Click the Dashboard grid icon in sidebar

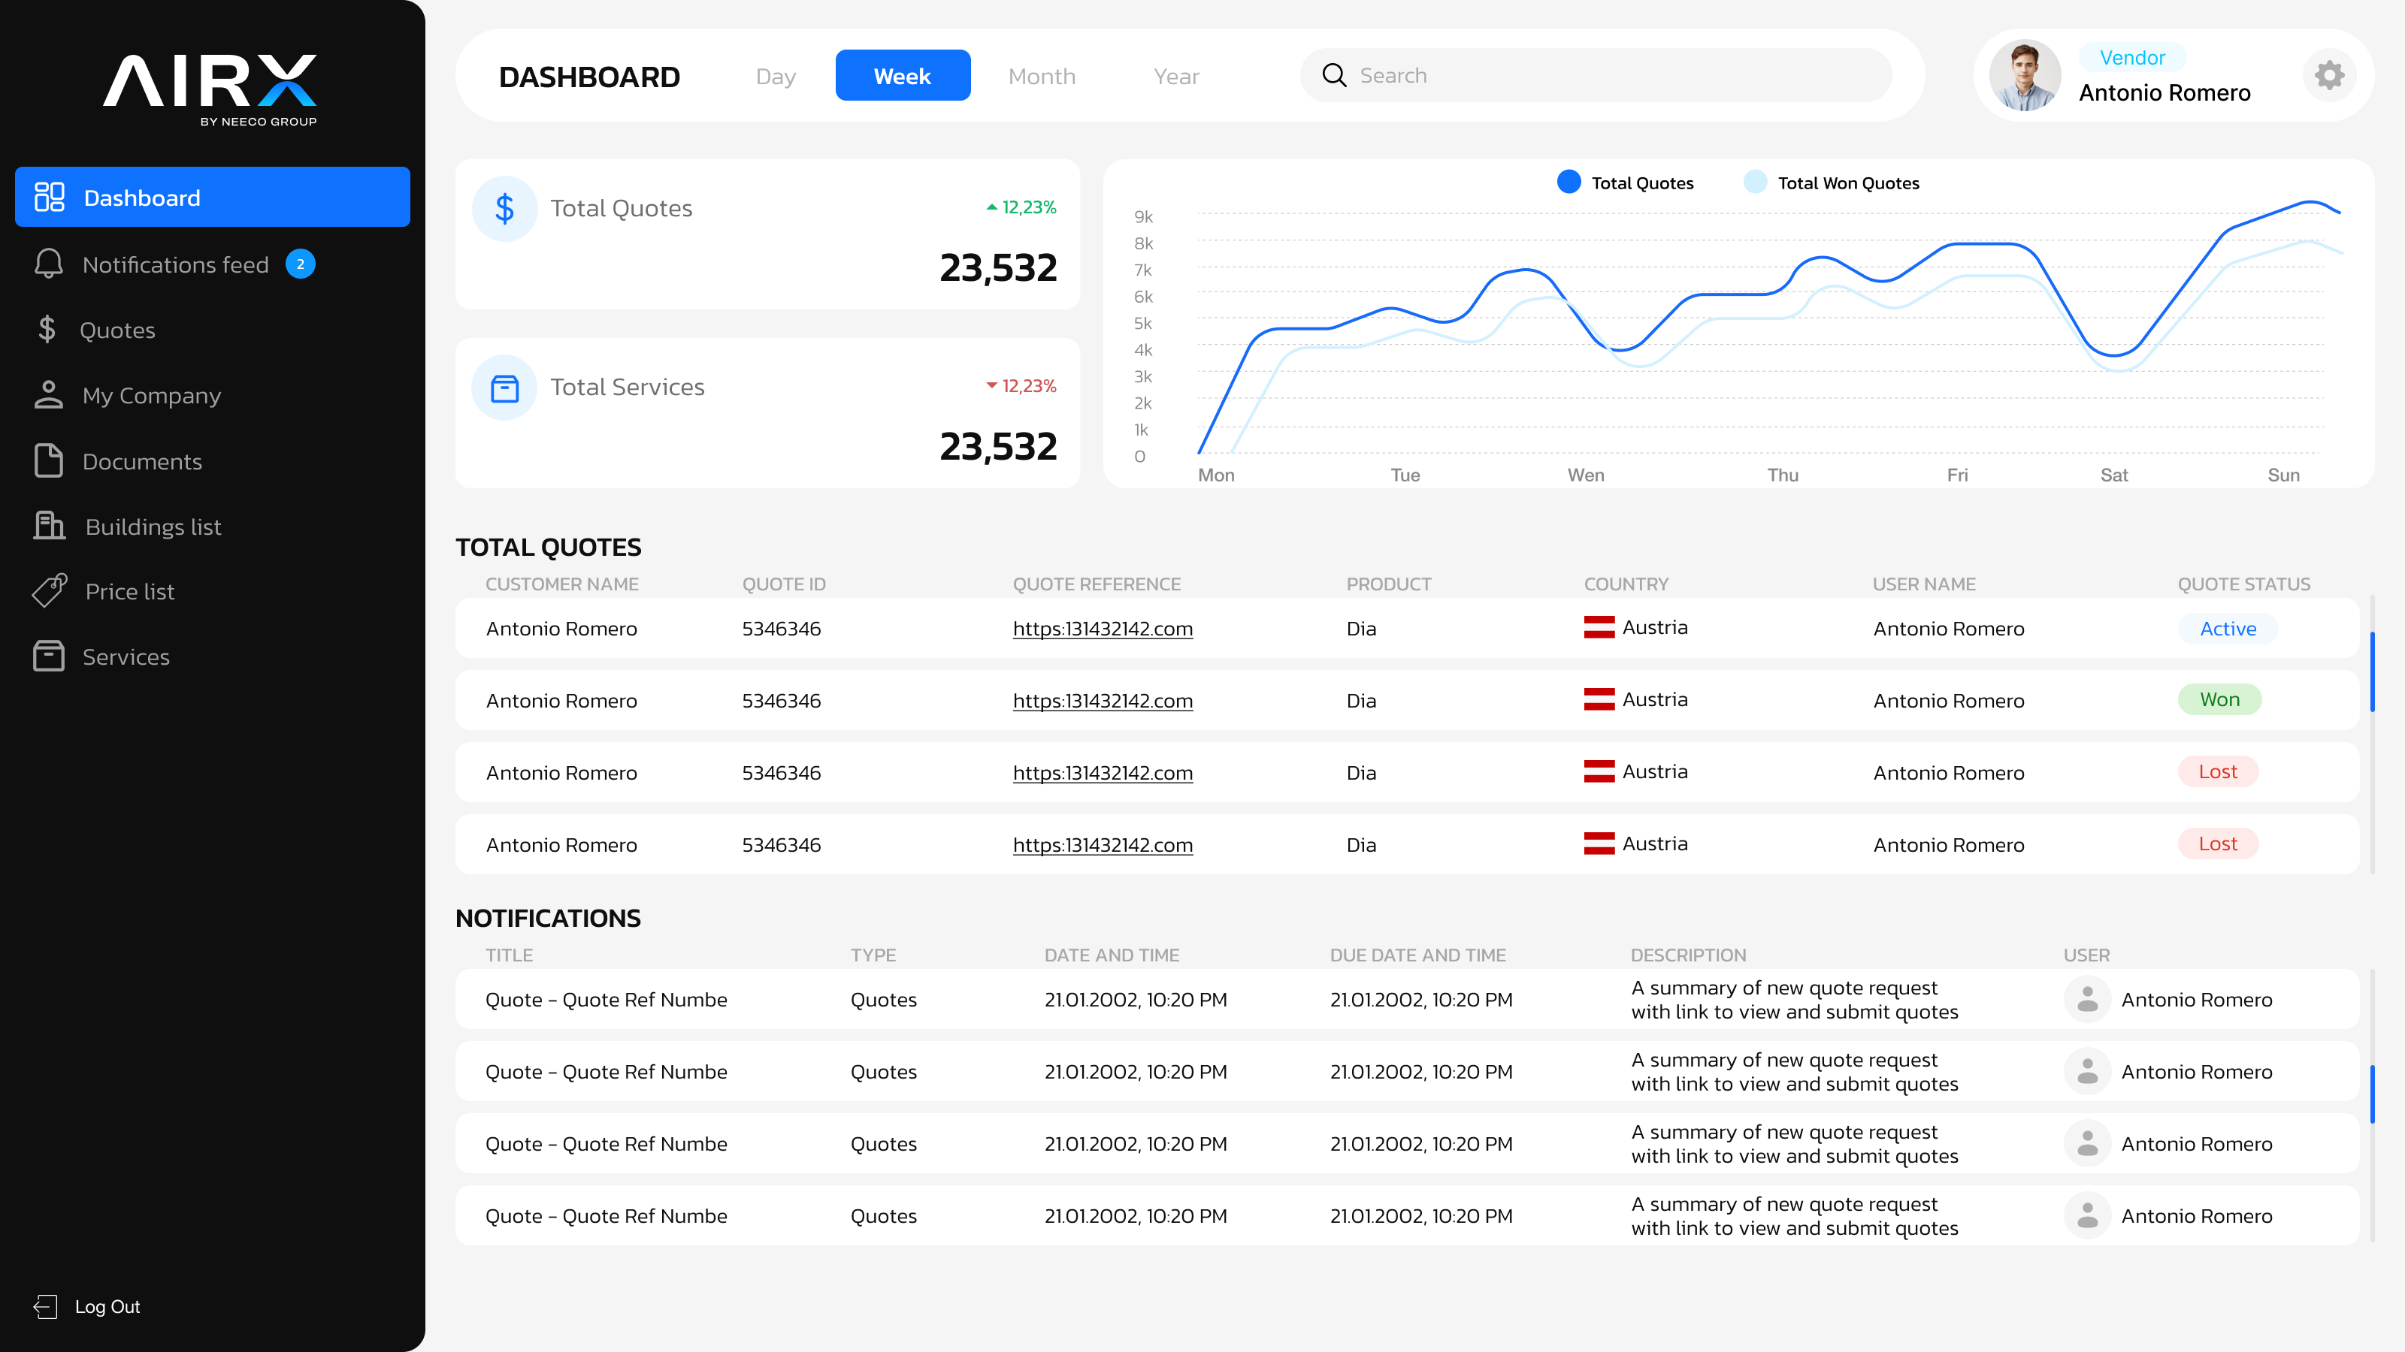[x=49, y=197]
